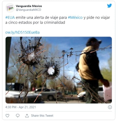Image resolution: width=118 pixels, height=121 pixels.
Task: Click the share upload arrow icon
Action: (27, 116)
